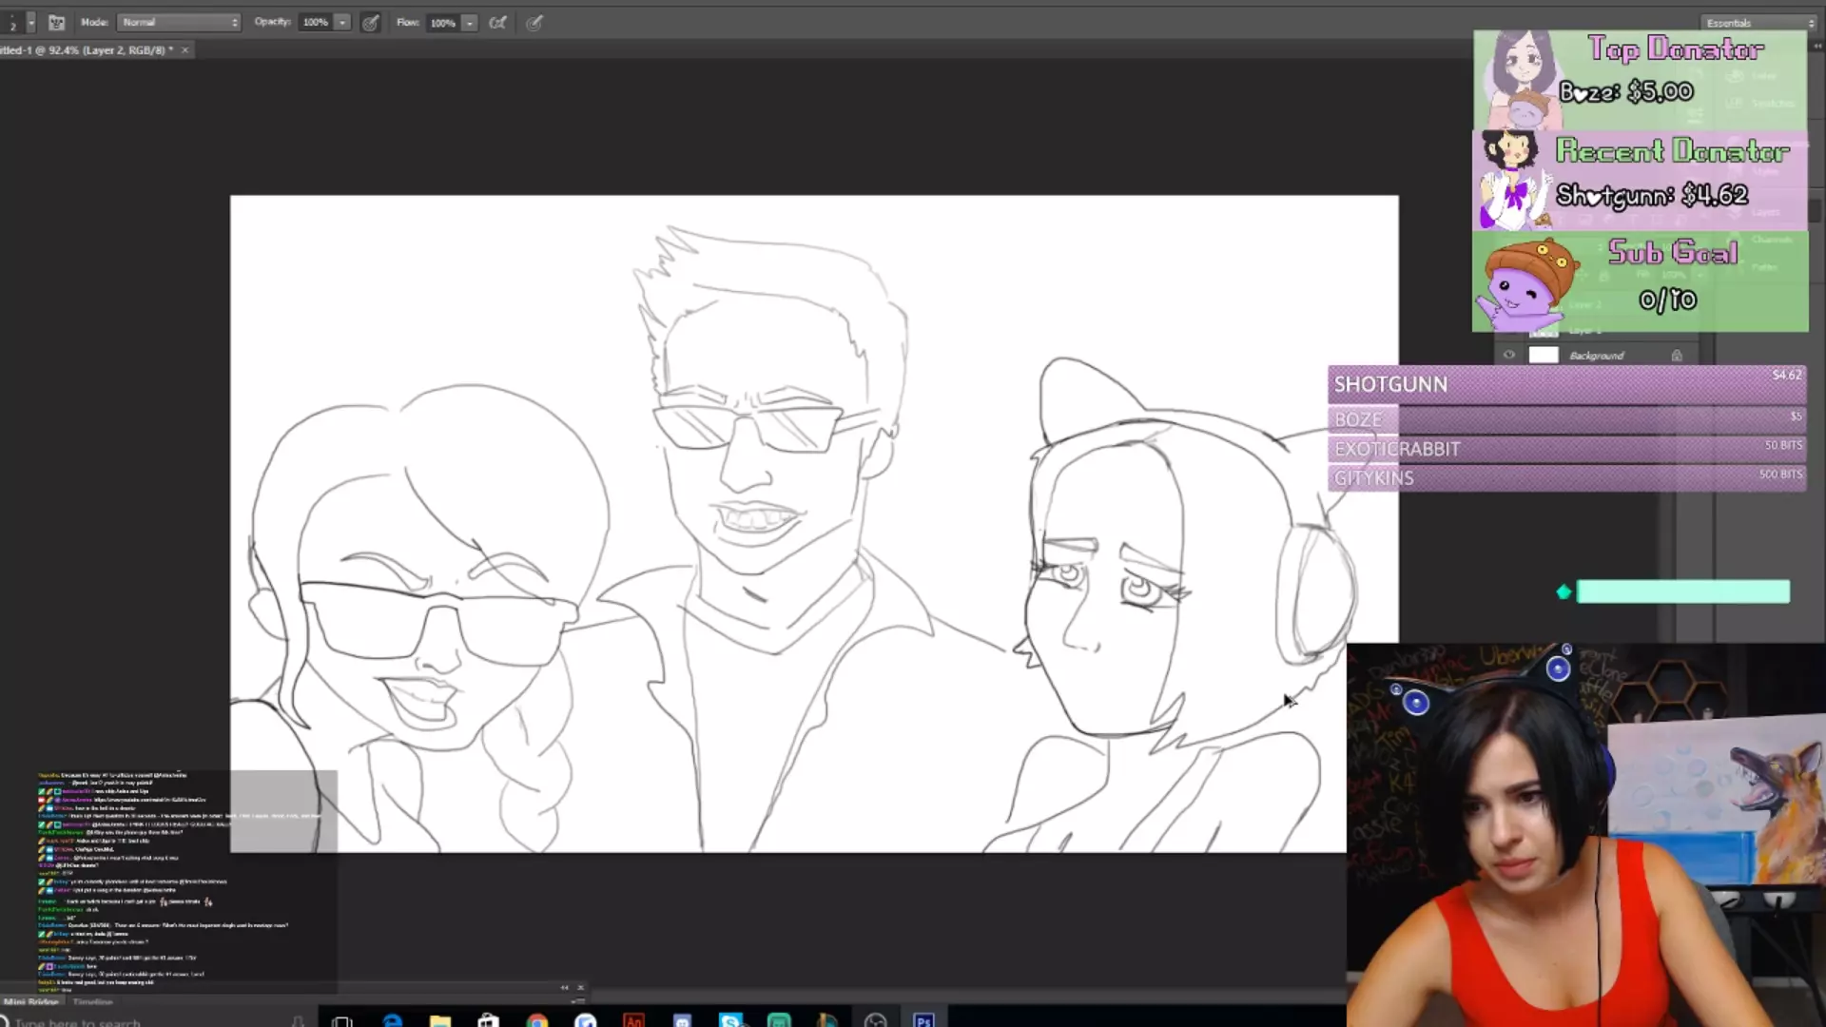Click the Sub Goal 0/10 overlay panel
The width and height of the screenshot is (1826, 1027).
tap(1640, 282)
